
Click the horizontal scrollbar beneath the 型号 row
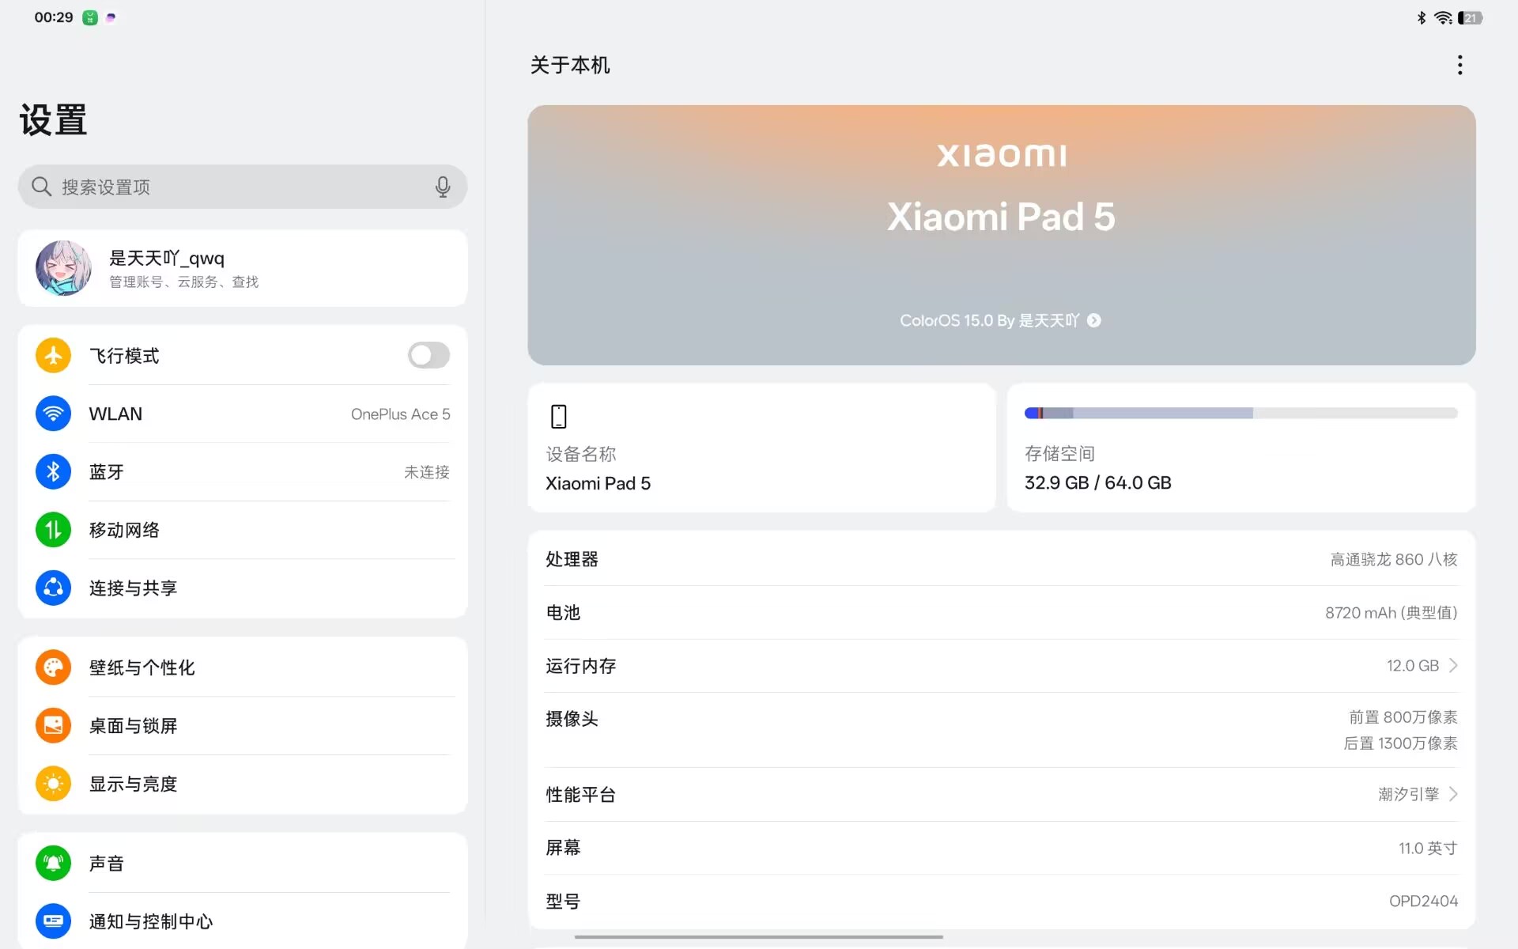click(x=759, y=937)
